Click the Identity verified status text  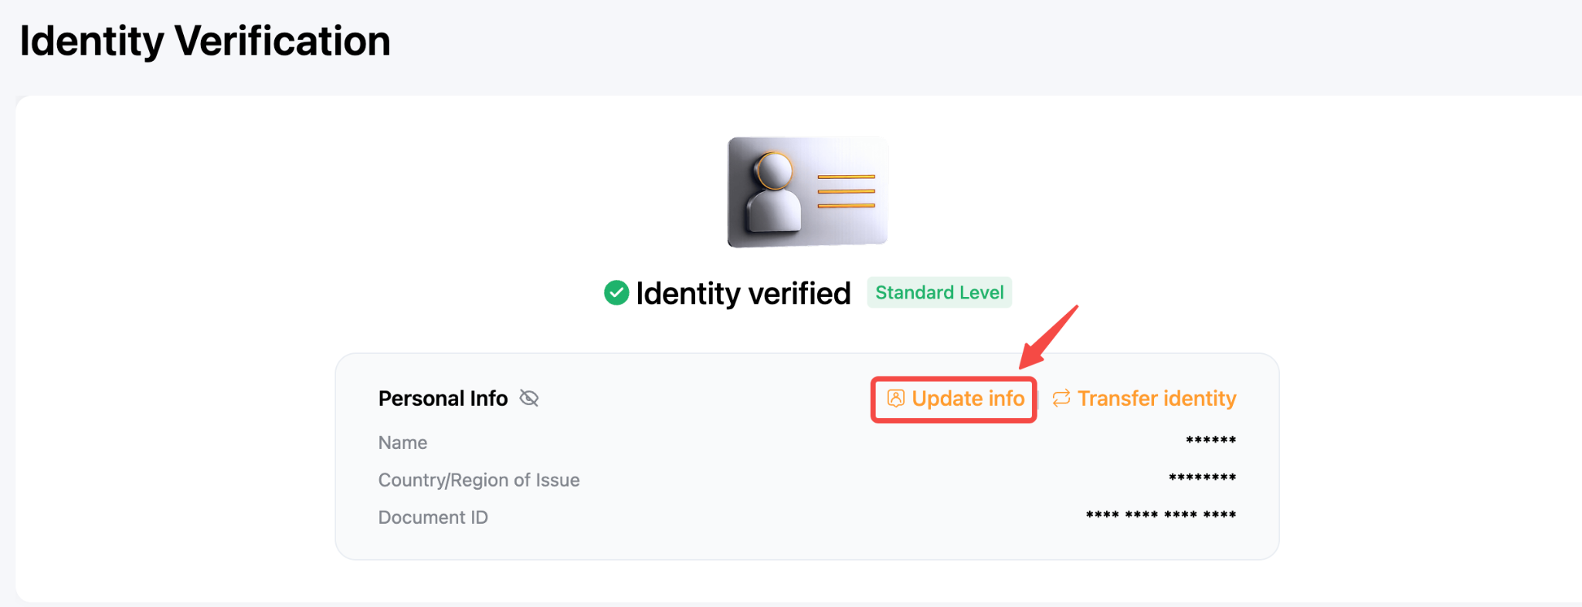click(x=743, y=294)
